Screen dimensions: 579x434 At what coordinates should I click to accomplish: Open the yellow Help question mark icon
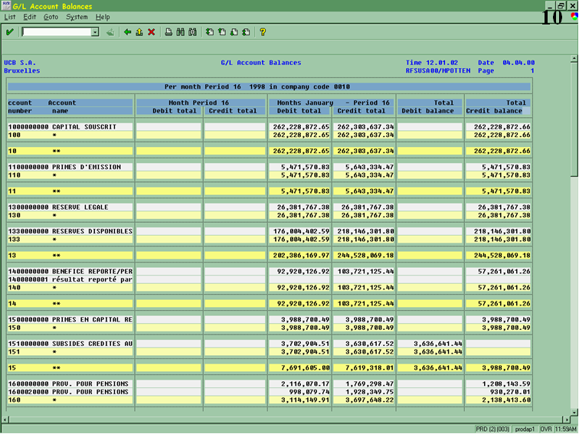[x=263, y=32]
